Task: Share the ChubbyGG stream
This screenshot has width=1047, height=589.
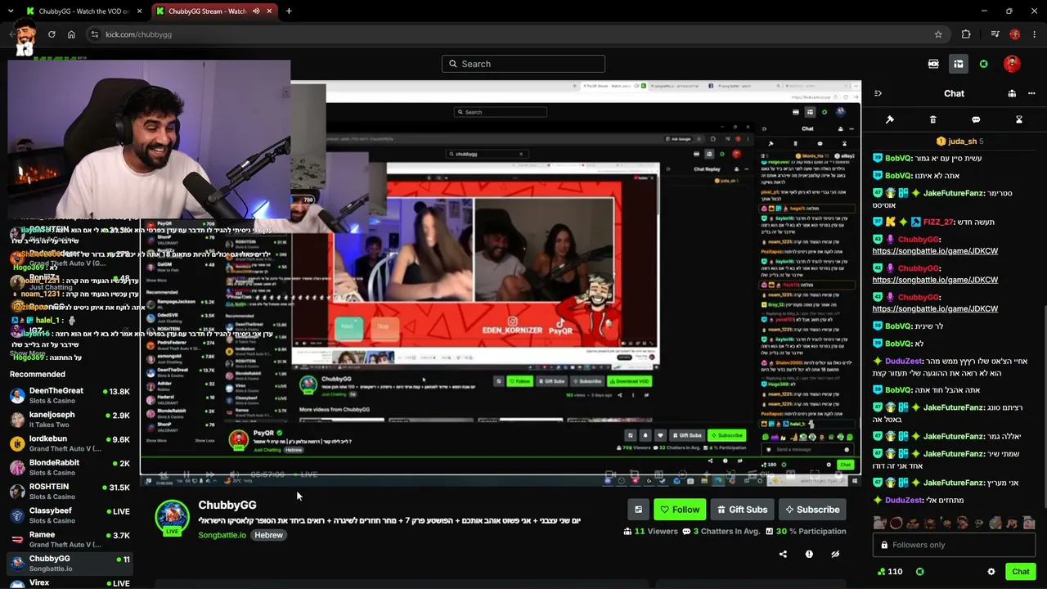Action: pyautogui.click(x=783, y=554)
